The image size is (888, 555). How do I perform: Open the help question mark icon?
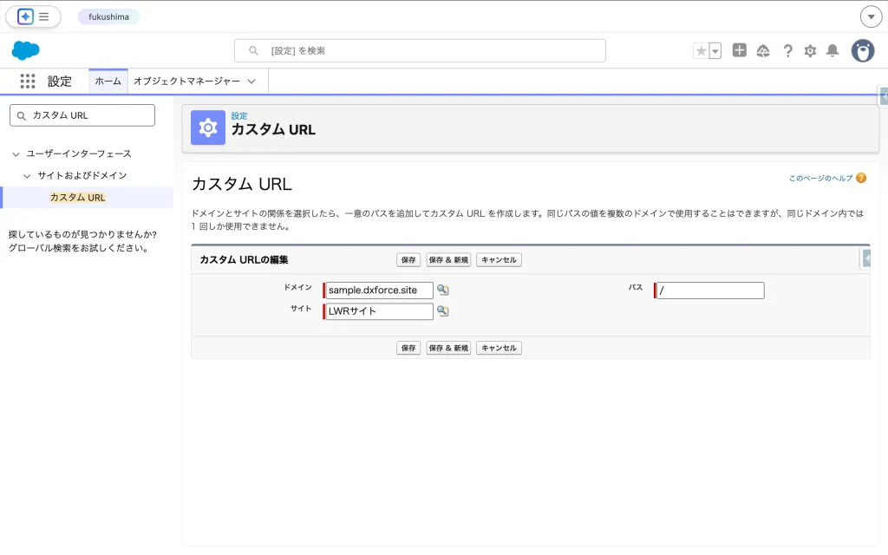(787, 51)
